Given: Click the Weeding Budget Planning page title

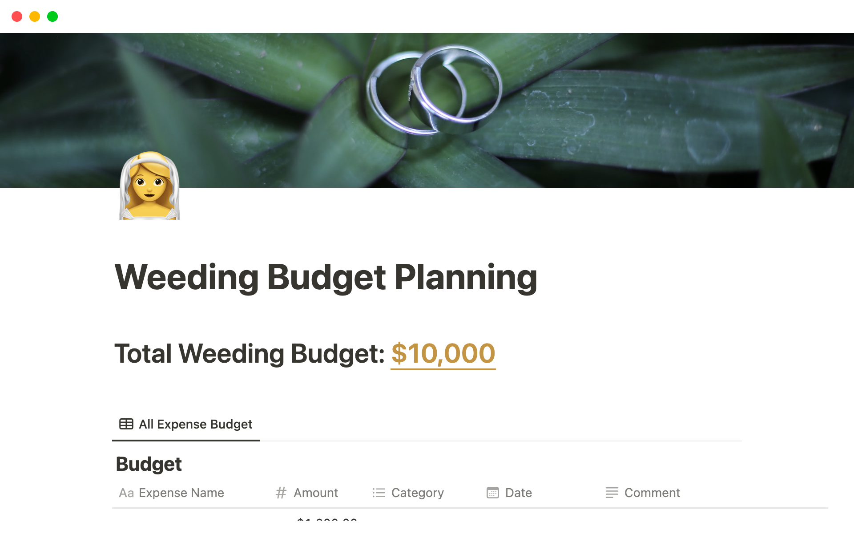Looking at the screenshot, I should click(326, 277).
